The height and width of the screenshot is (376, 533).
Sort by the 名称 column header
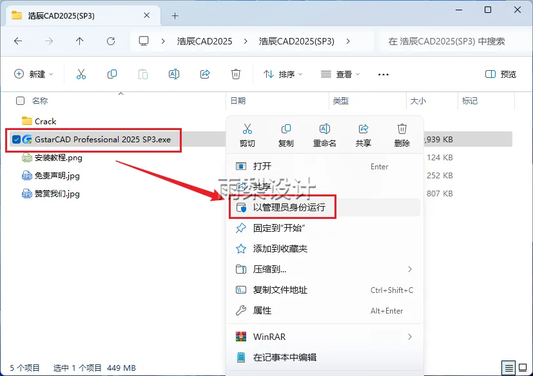pos(40,100)
